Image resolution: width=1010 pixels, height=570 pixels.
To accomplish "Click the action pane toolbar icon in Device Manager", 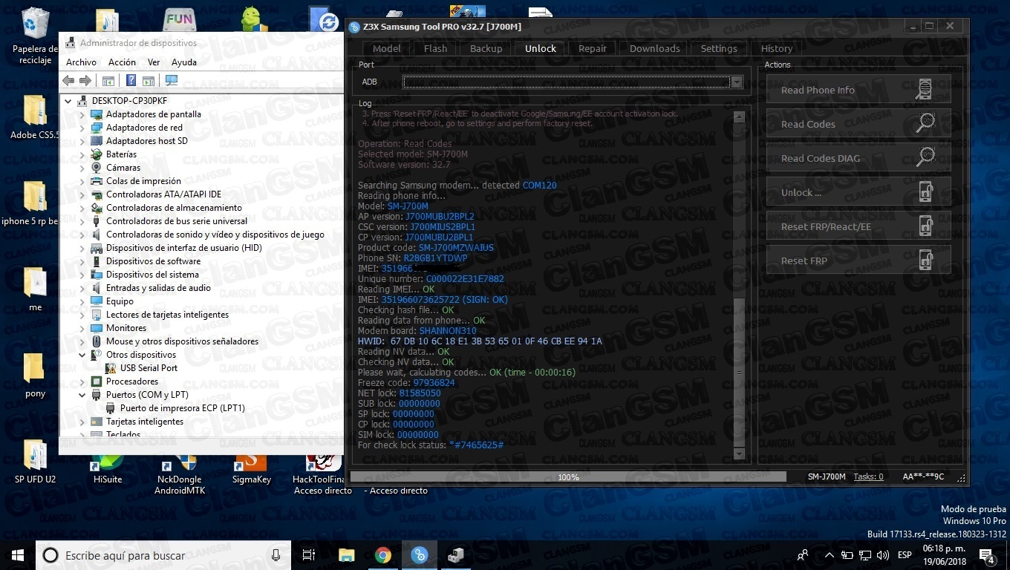I will coord(148,80).
